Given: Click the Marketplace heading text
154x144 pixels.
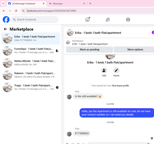Looking at the screenshot, I should [x=22, y=29].
